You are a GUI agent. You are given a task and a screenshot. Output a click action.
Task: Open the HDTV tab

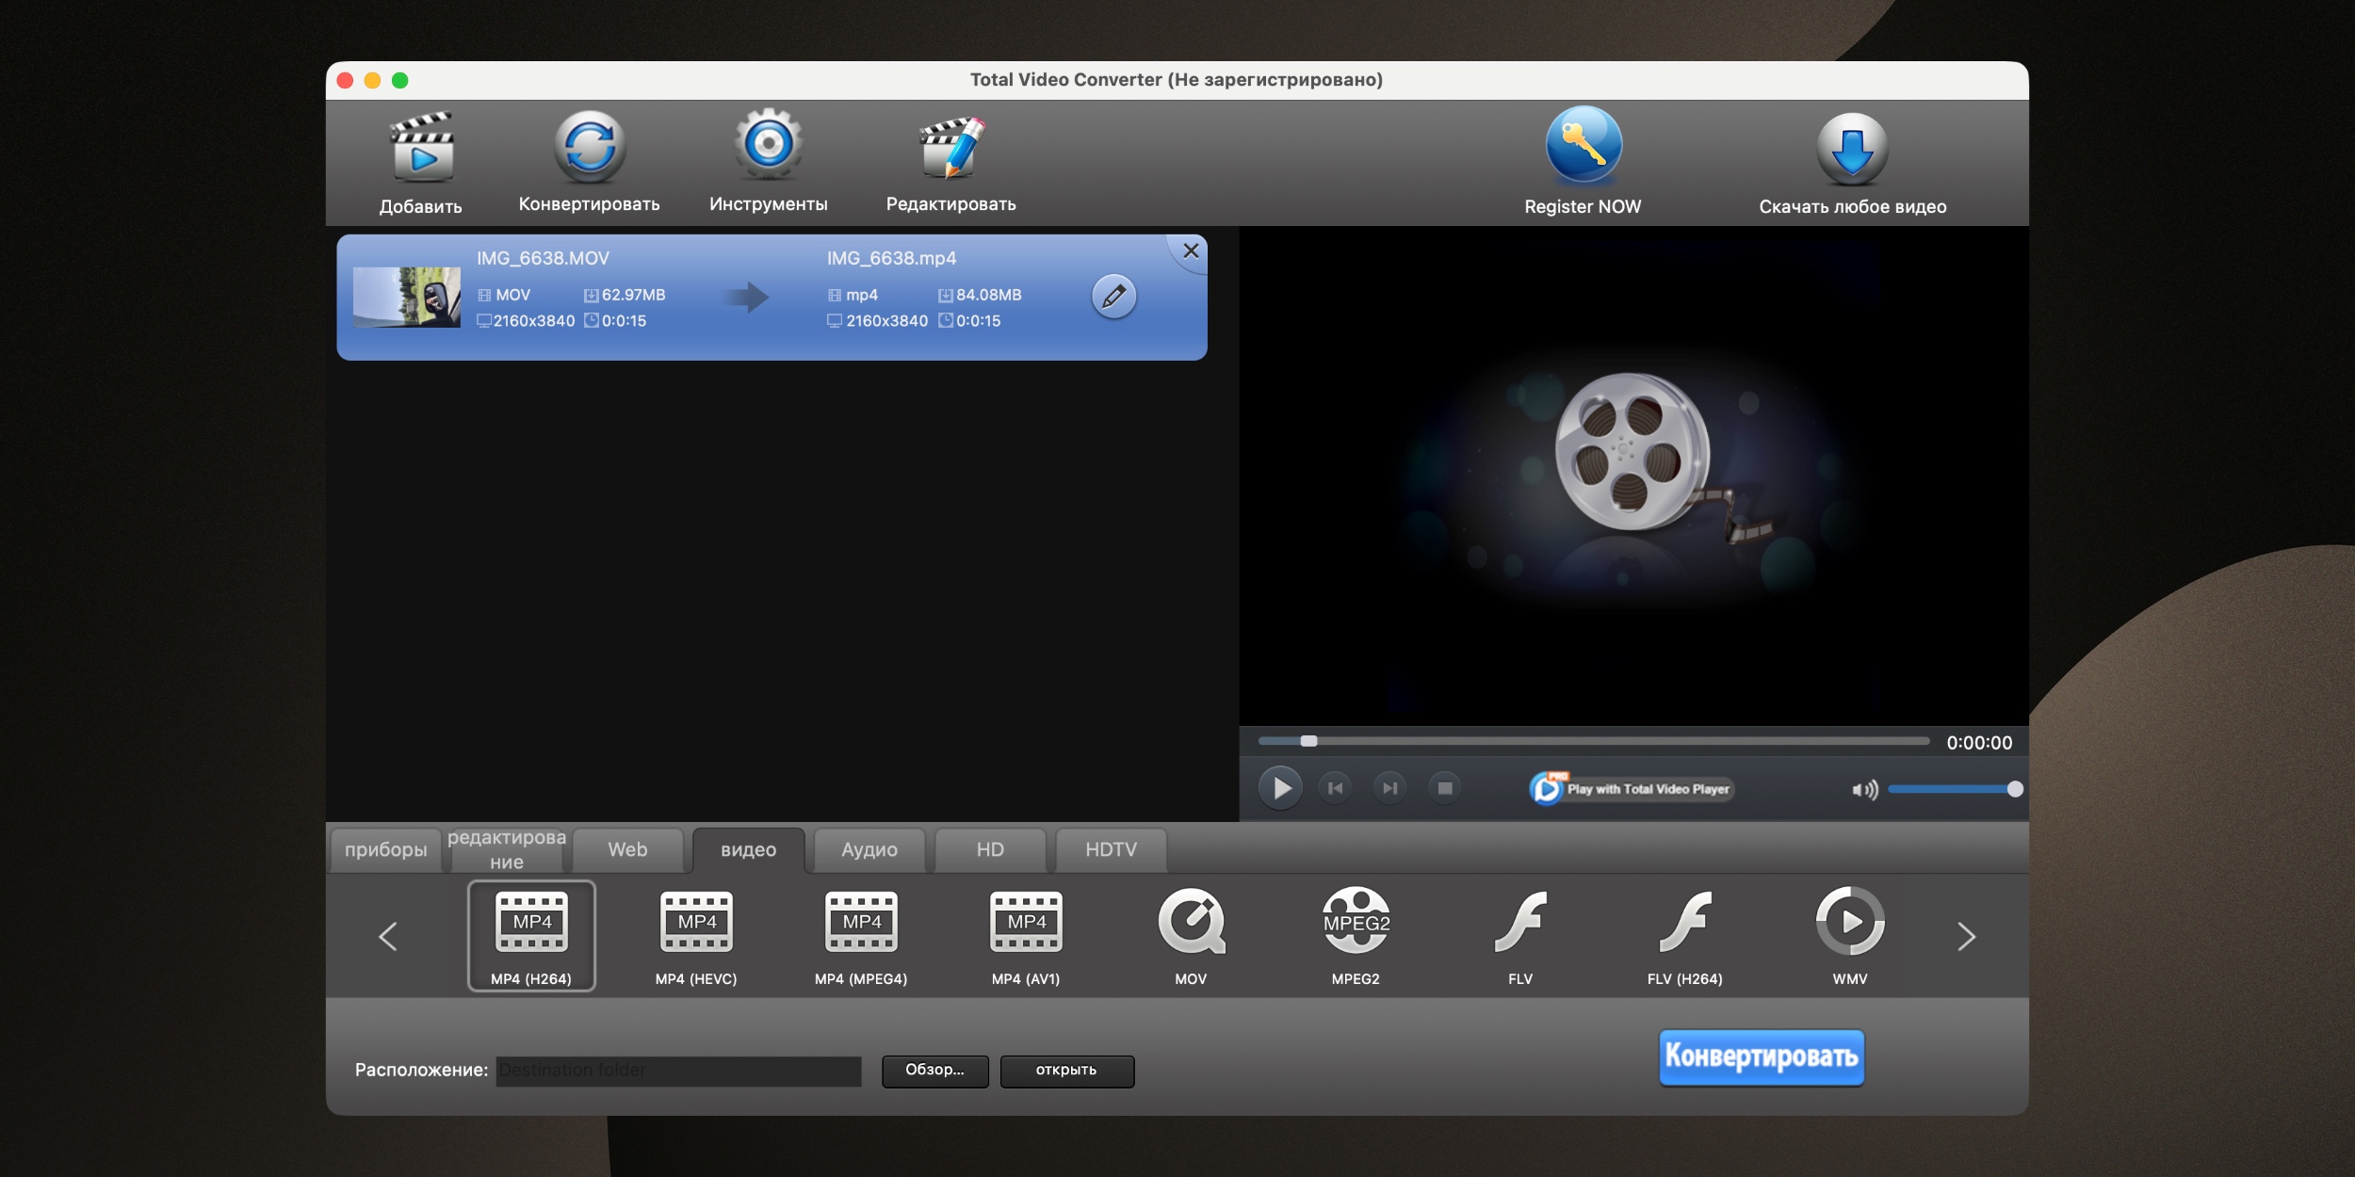click(1111, 849)
